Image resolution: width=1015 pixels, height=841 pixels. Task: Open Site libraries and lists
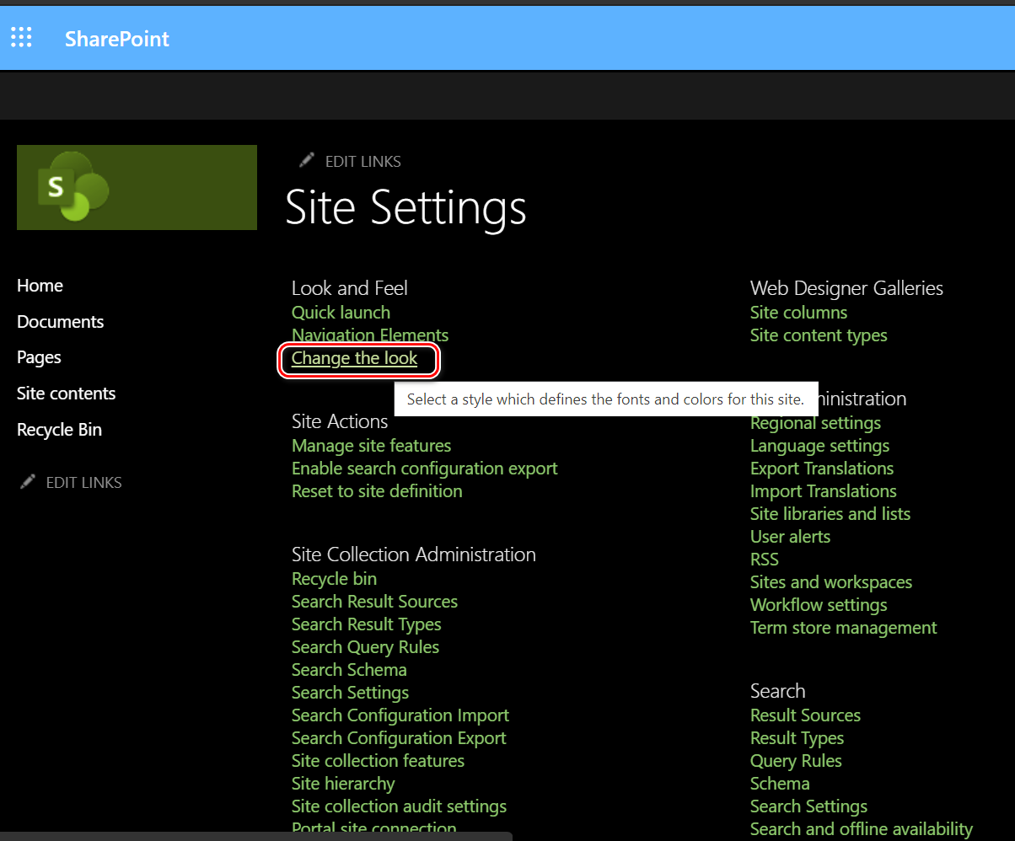830,514
